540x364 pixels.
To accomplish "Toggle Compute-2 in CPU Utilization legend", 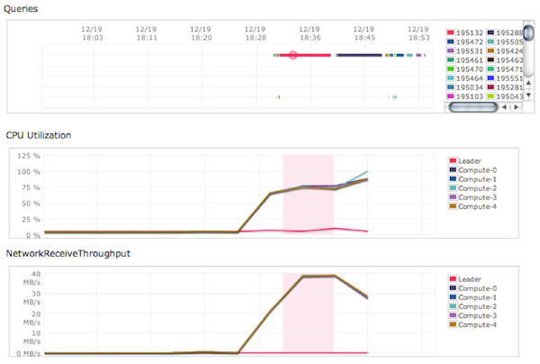I will 476,187.
